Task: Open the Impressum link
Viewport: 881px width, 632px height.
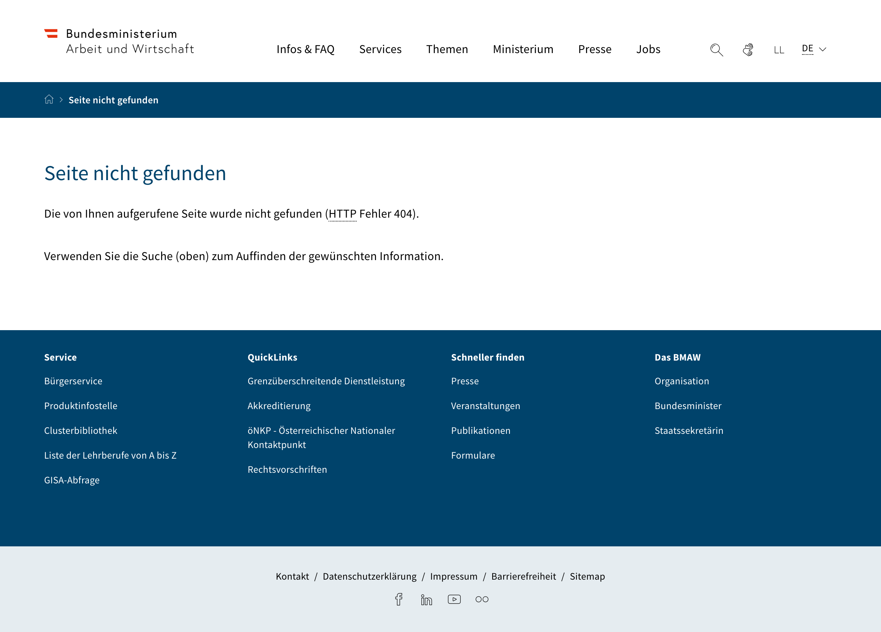Action: coord(454,576)
